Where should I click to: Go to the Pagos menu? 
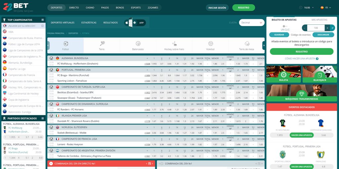coord(105,8)
